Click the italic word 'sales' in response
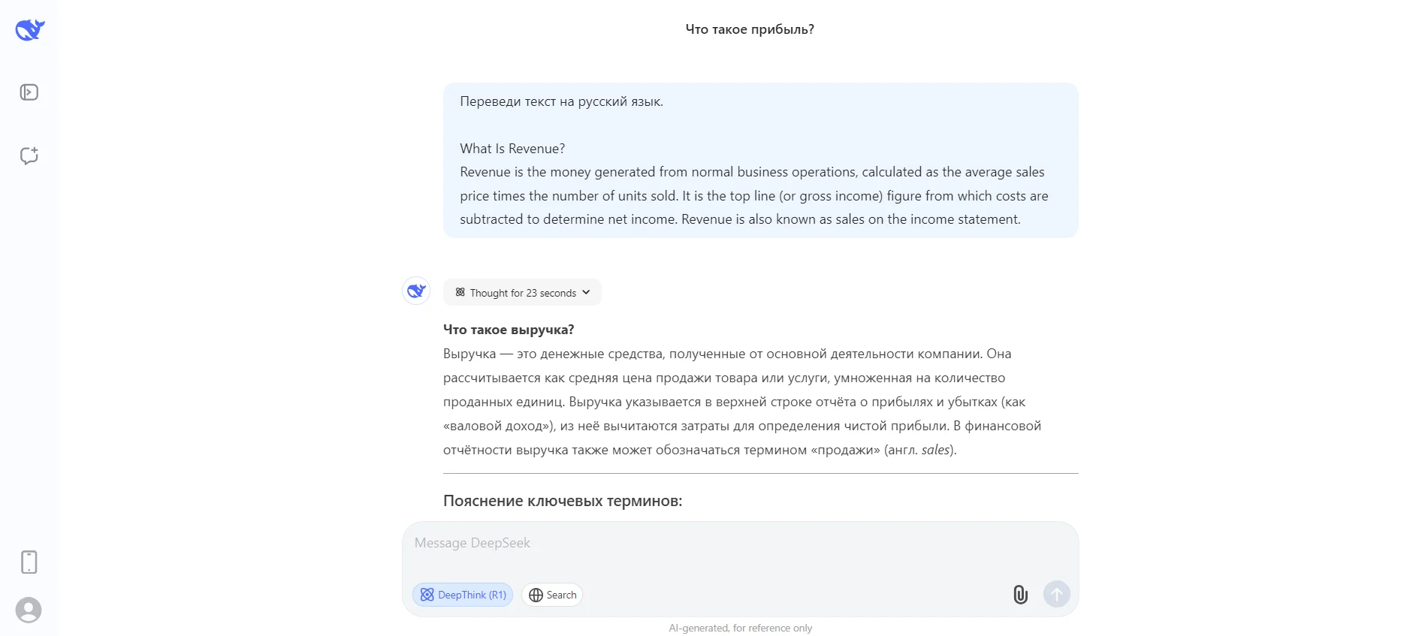The height and width of the screenshot is (636, 1416). tap(935, 450)
